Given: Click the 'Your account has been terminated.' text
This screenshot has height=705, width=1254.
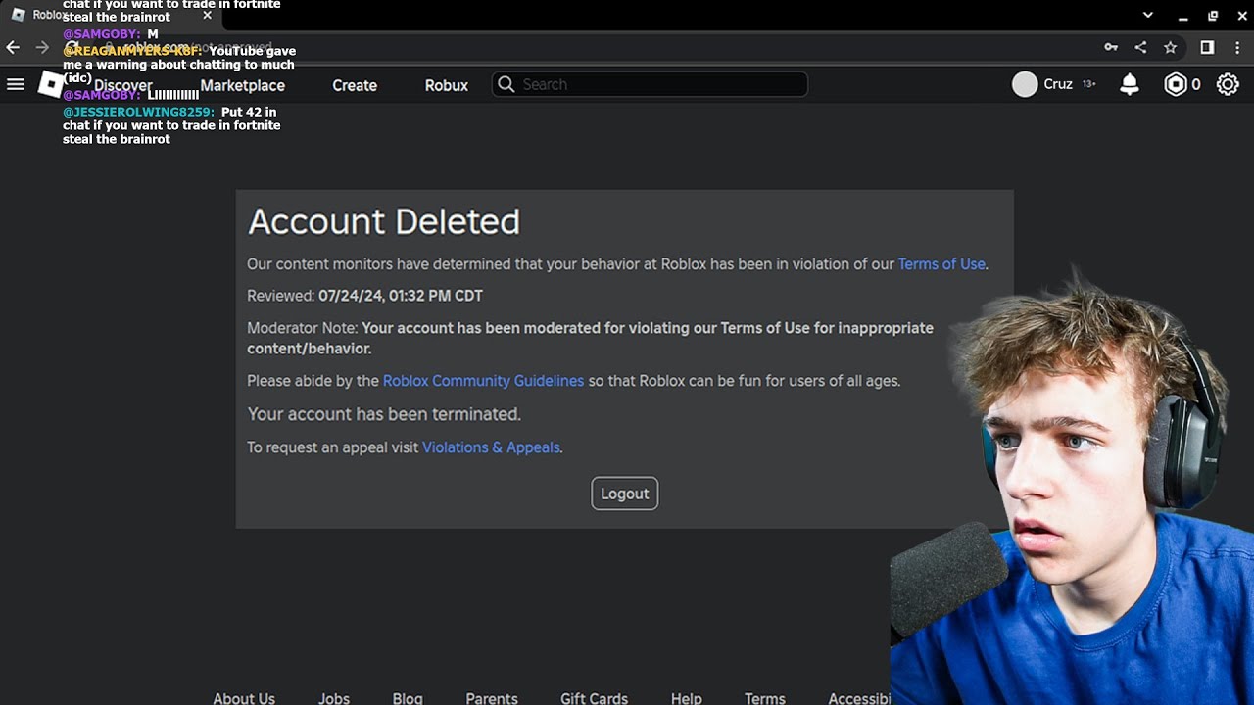Looking at the screenshot, I should [384, 414].
